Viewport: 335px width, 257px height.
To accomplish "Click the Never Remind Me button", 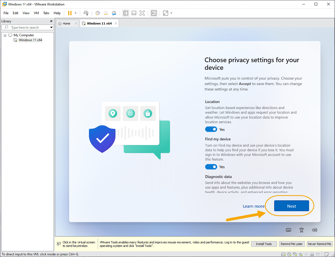I will (319, 244).
